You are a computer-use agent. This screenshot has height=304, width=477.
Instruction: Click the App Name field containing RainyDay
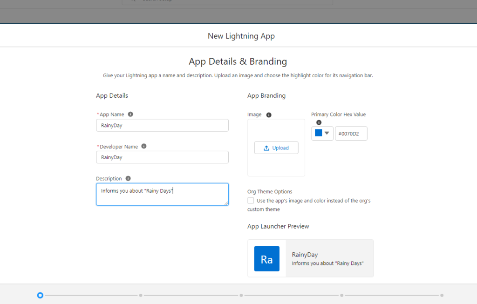point(162,125)
